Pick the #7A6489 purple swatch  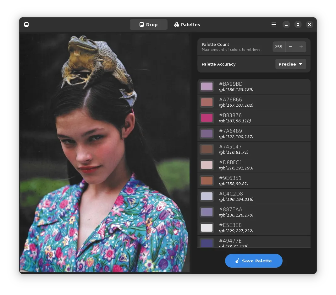point(207,134)
